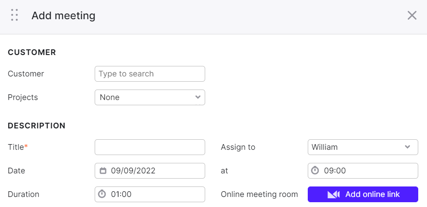Click the Online meeting room label

click(259, 194)
